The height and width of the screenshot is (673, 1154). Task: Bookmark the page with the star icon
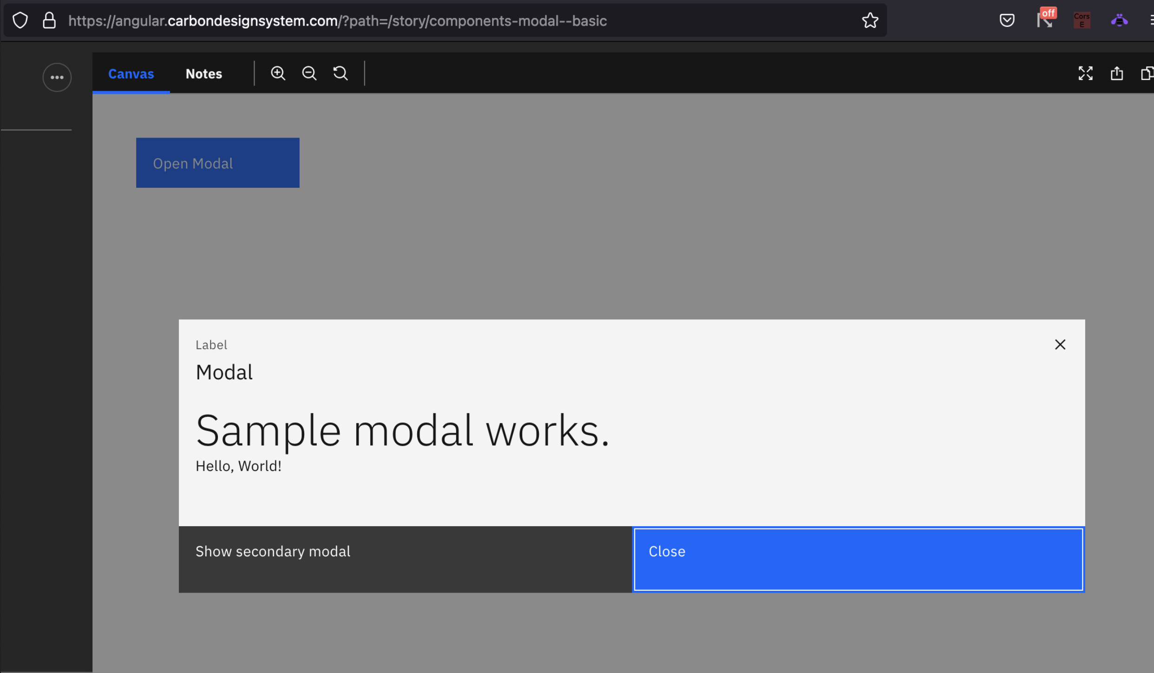[870, 20]
